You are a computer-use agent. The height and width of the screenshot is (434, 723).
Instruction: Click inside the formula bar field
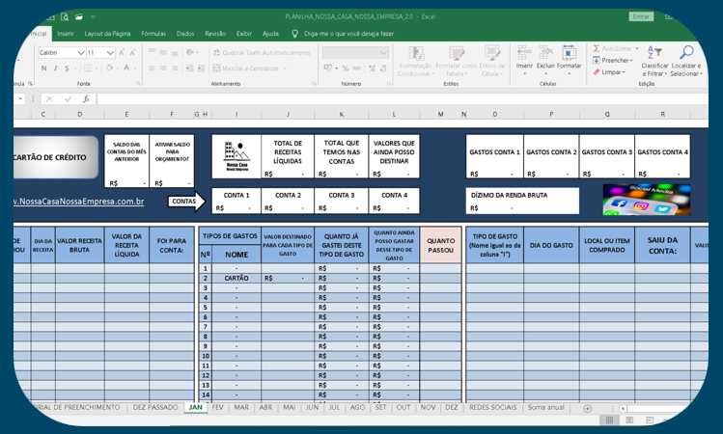tap(386, 98)
